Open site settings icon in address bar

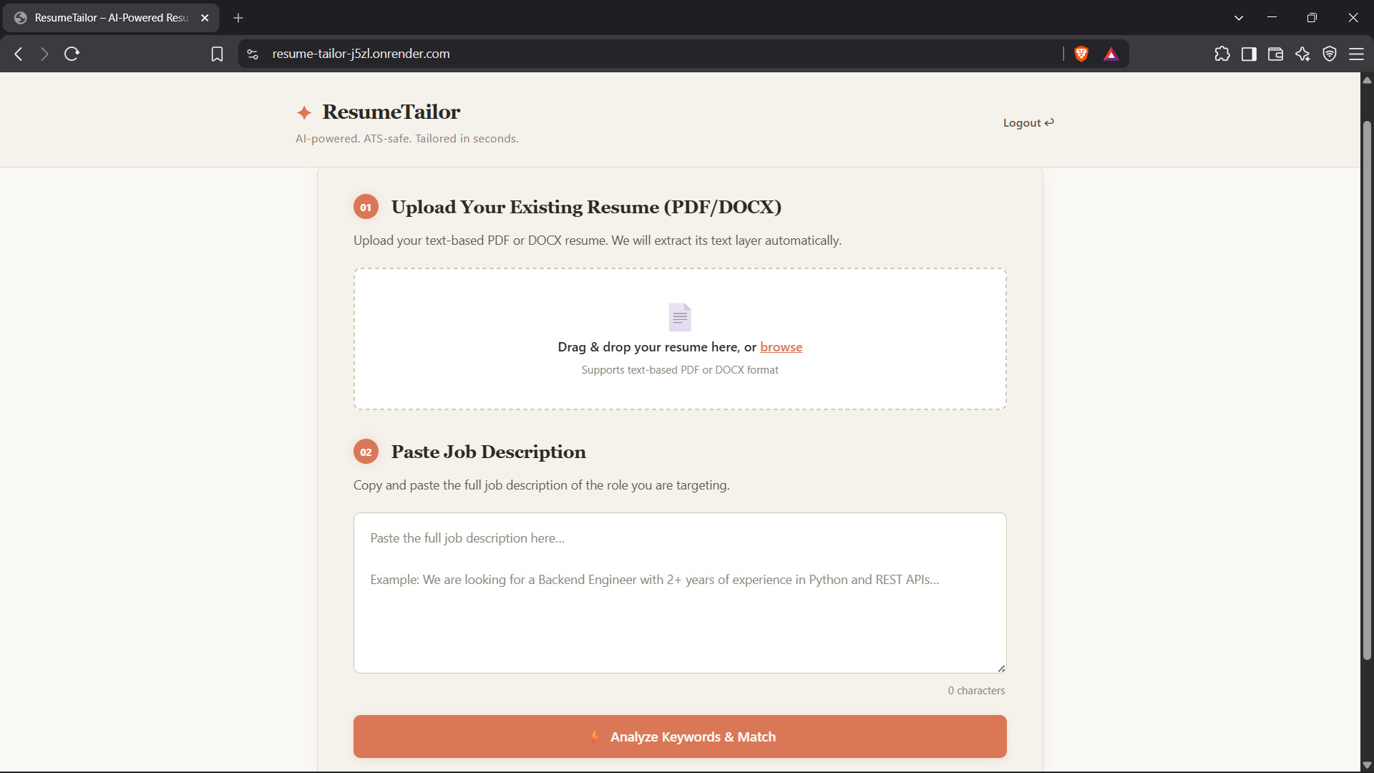253,54
